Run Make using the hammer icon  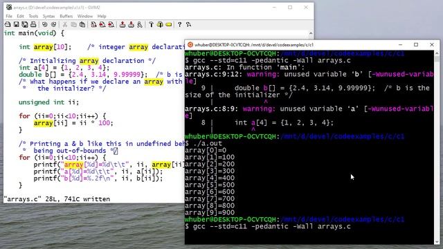tap(151, 25)
